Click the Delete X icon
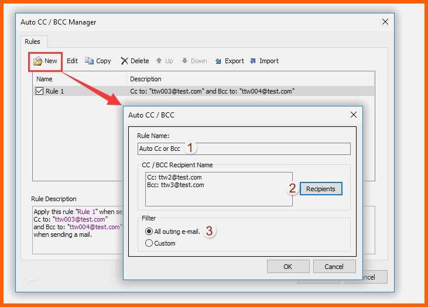The width and height of the screenshot is (428, 307). 125,61
